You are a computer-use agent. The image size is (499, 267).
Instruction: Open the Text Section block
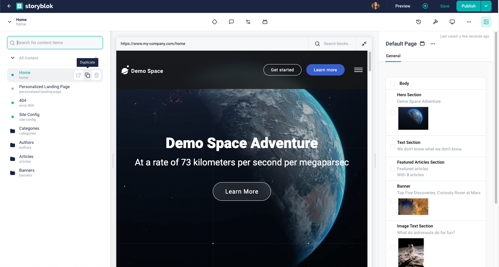(436, 146)
